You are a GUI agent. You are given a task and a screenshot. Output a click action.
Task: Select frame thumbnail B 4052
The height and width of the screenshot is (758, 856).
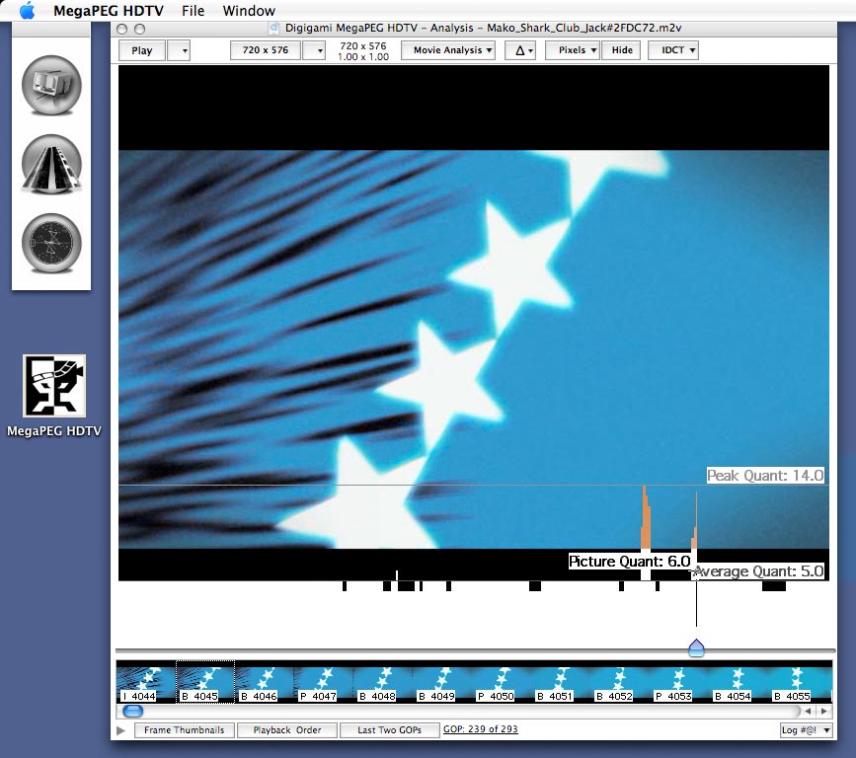point(621,682)
